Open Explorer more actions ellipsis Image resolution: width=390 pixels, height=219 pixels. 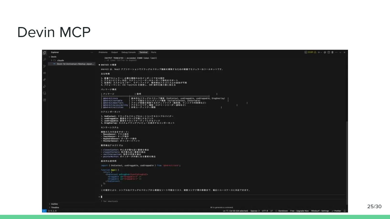pyautogui.click(x=92, y=52)
